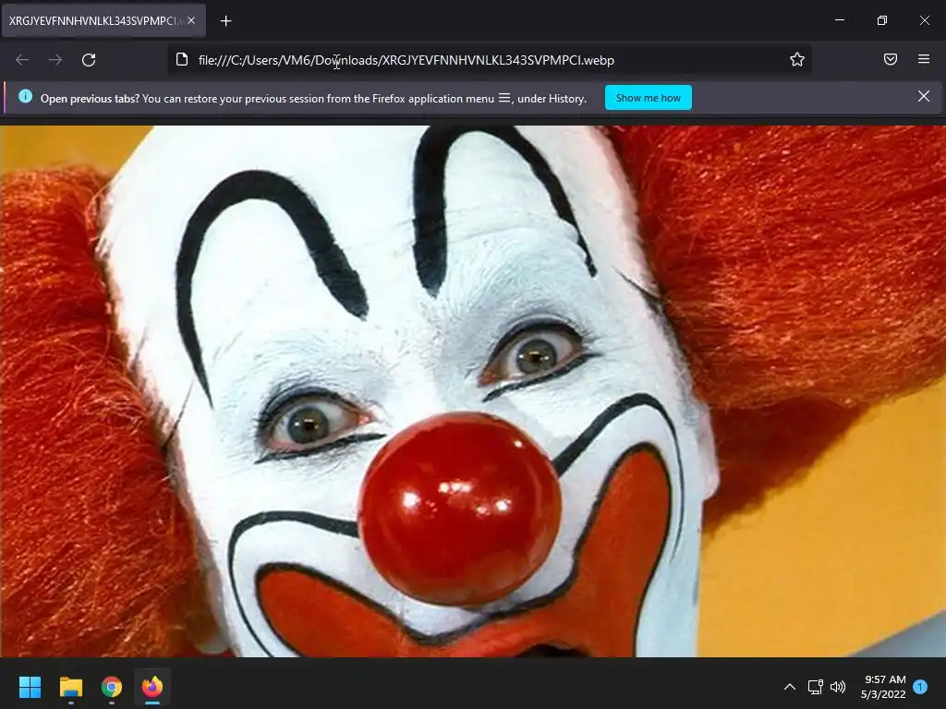Open the clock showing 9:57 AM
The image size is (946, 709).
pos(883,687)
